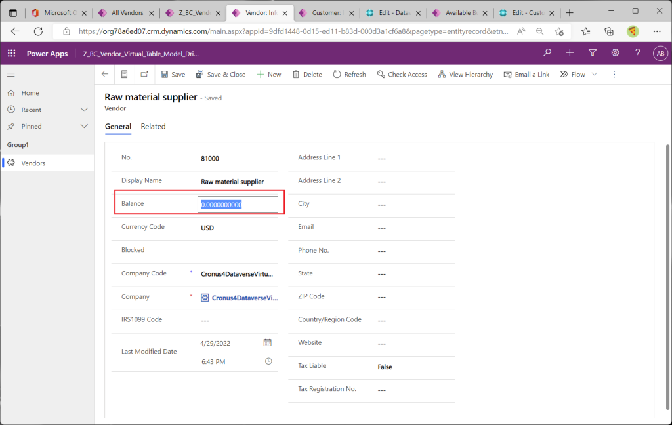The image size is (672, 425).
Task: Open the Power Apps app launcher grid
Action: (x=12, y=53)
